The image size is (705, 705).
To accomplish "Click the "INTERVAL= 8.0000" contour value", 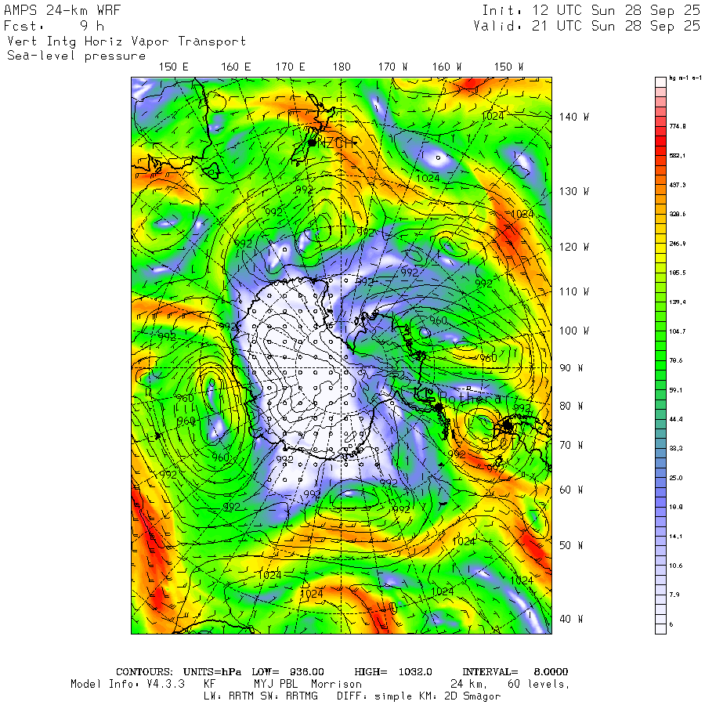I will (x=515, y=672).
